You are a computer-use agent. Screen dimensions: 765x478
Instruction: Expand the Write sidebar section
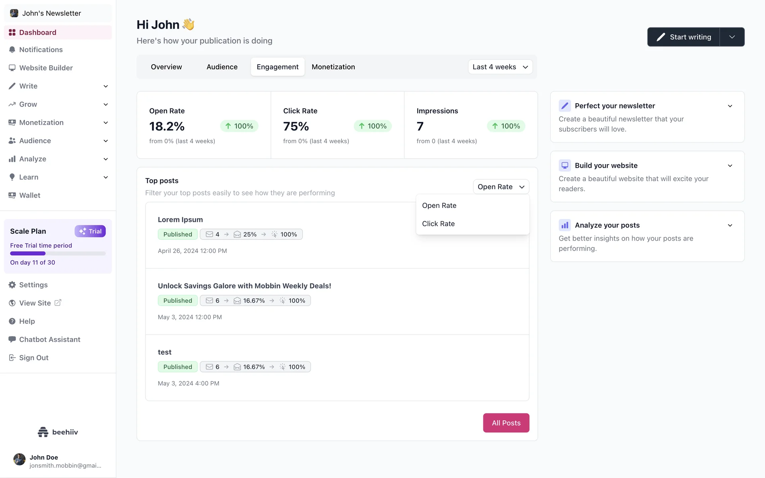click(106, 86)
